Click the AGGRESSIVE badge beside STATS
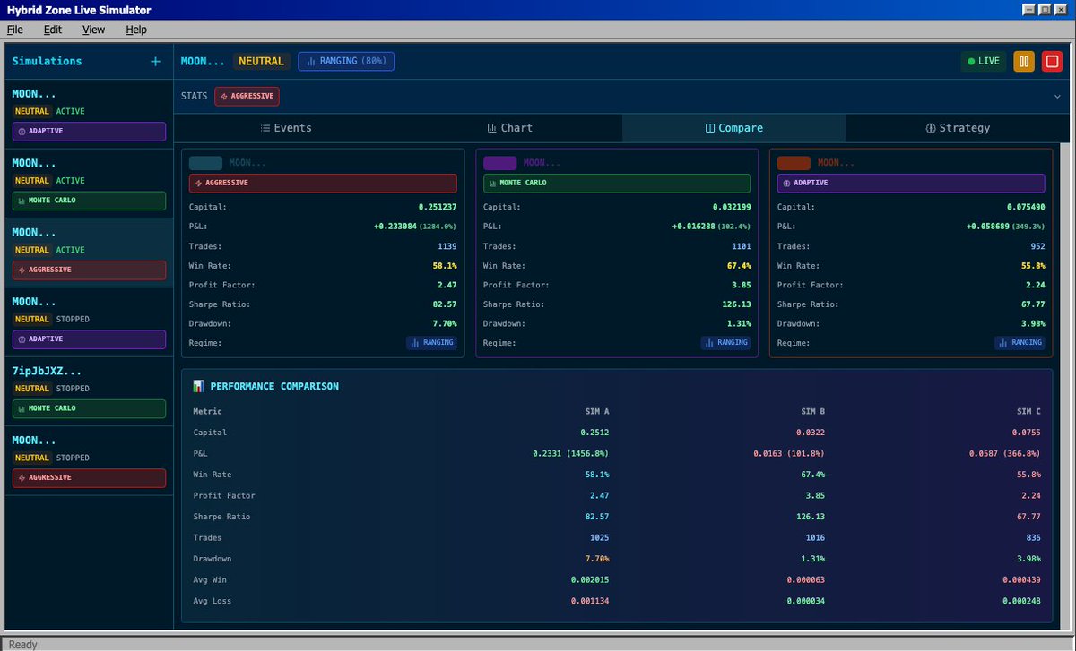The image size is (1076, 651). click(x=247, y=96)
